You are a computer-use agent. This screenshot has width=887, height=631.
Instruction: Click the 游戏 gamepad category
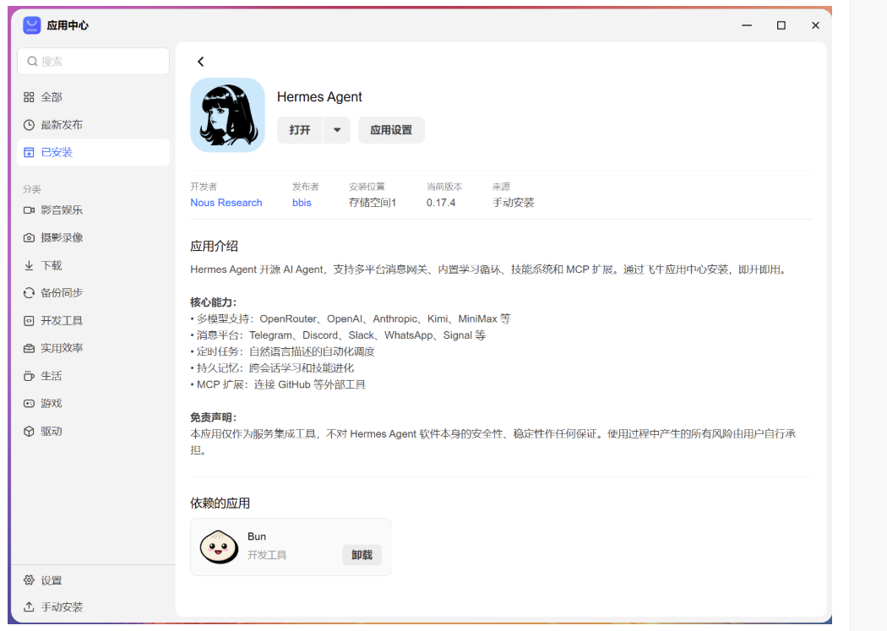tap(93, 404)
